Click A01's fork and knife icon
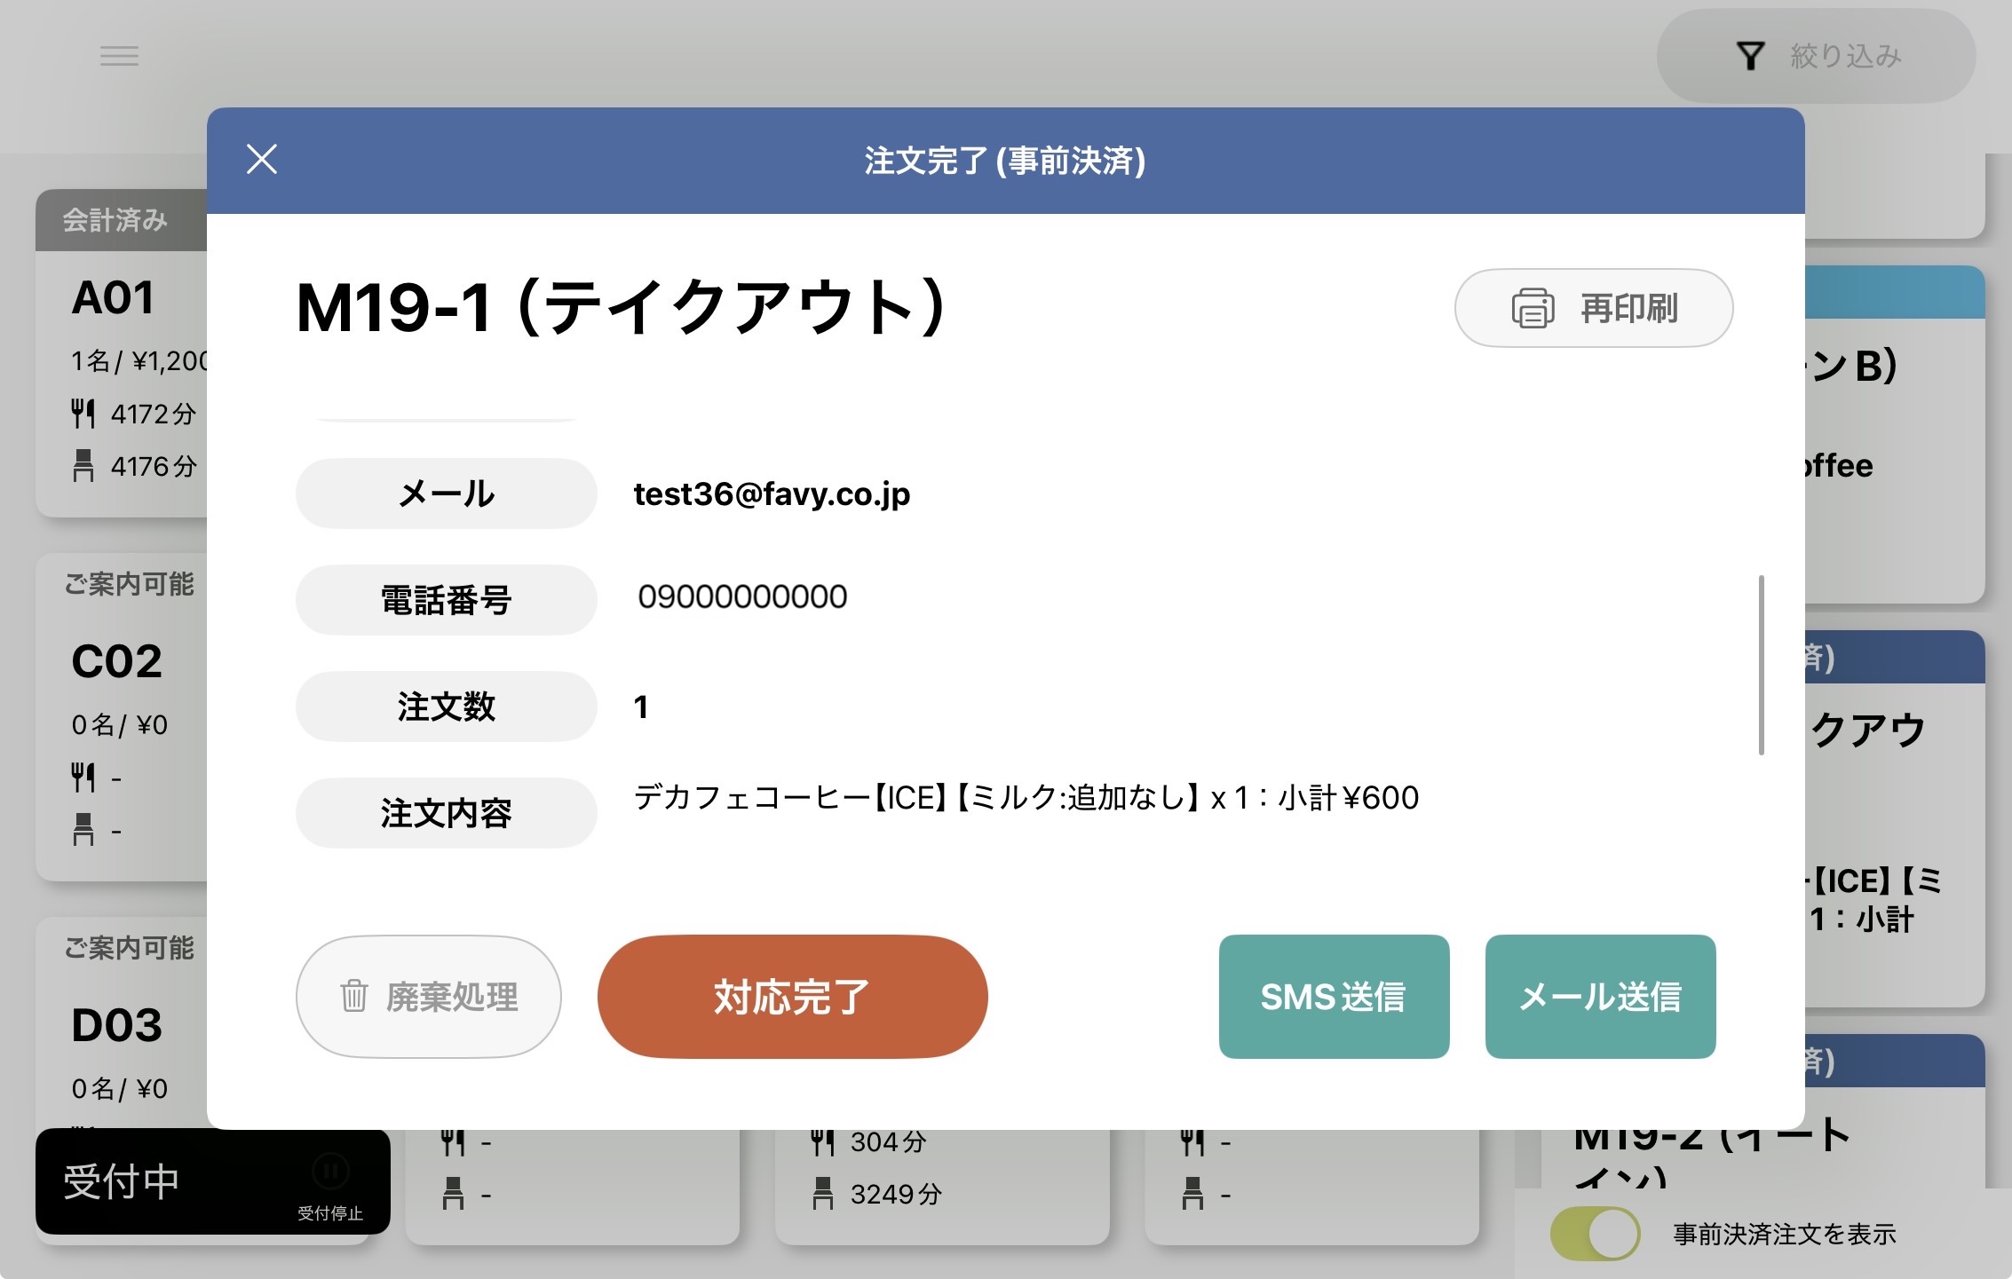 pos(83,414)
